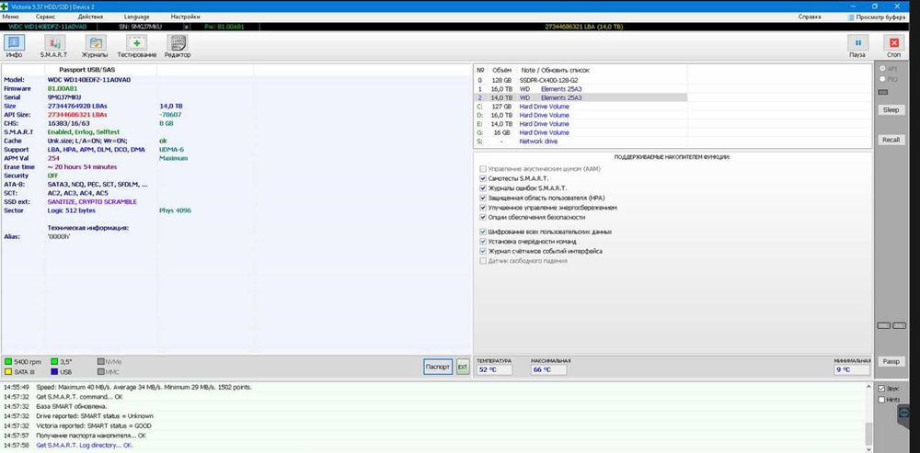
Task: Open the Редактор toolbar page
Action: [x=178, y=46]
